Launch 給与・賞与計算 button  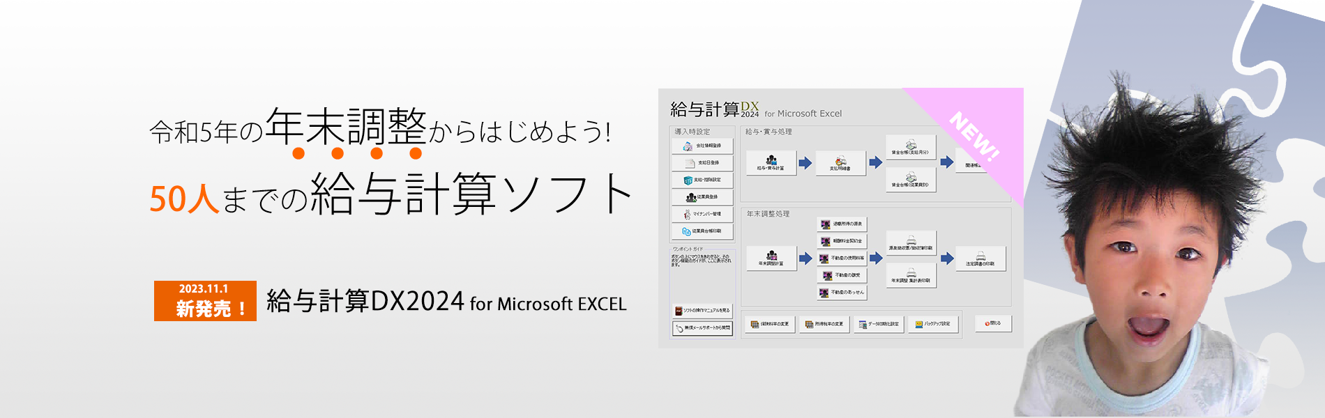point(771,163)
